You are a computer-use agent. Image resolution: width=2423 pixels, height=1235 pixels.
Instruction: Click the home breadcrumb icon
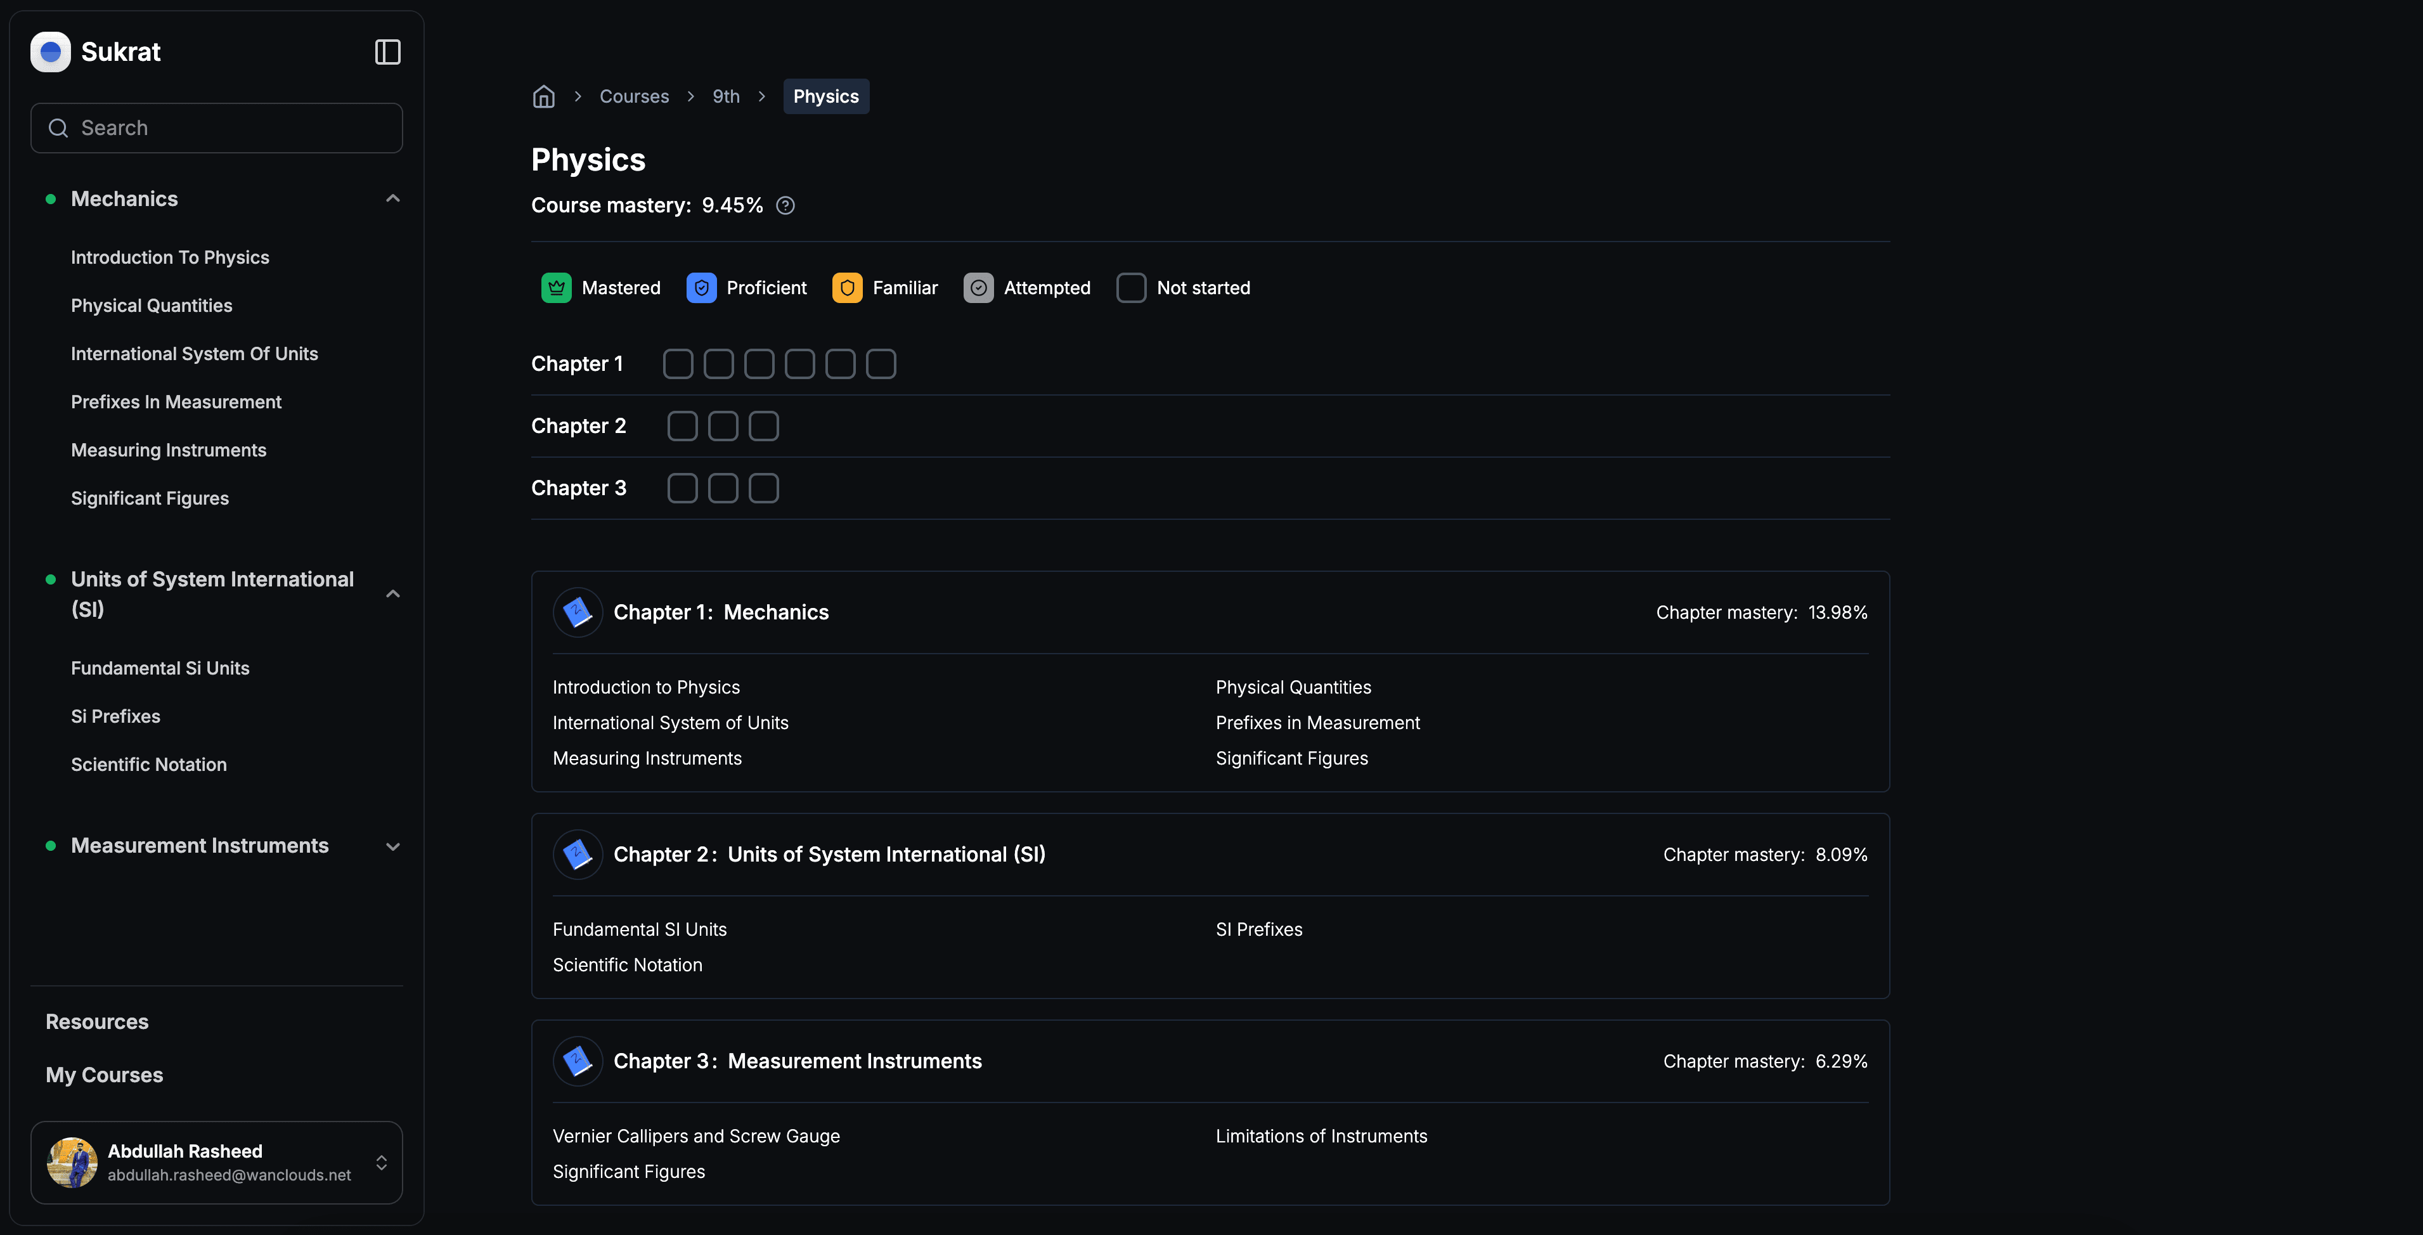coord(544,96)
